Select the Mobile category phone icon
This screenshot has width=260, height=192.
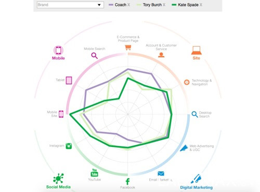(x=58, y=50)
